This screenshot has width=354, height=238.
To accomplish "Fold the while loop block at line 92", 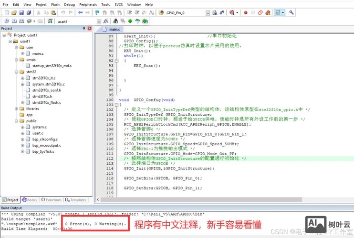I will click(116, 60).
